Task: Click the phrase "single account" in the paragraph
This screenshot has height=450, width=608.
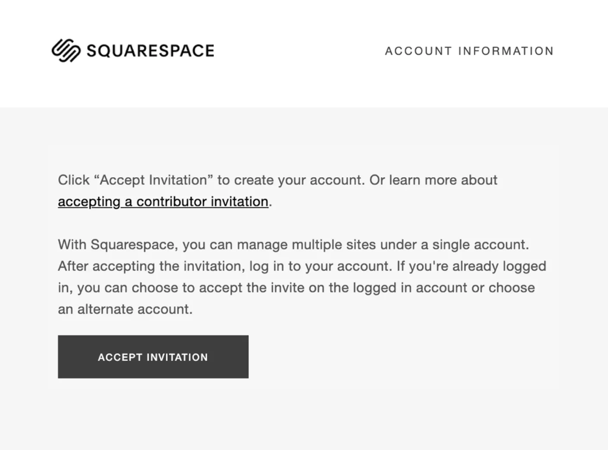Action: tap(486, 245)
